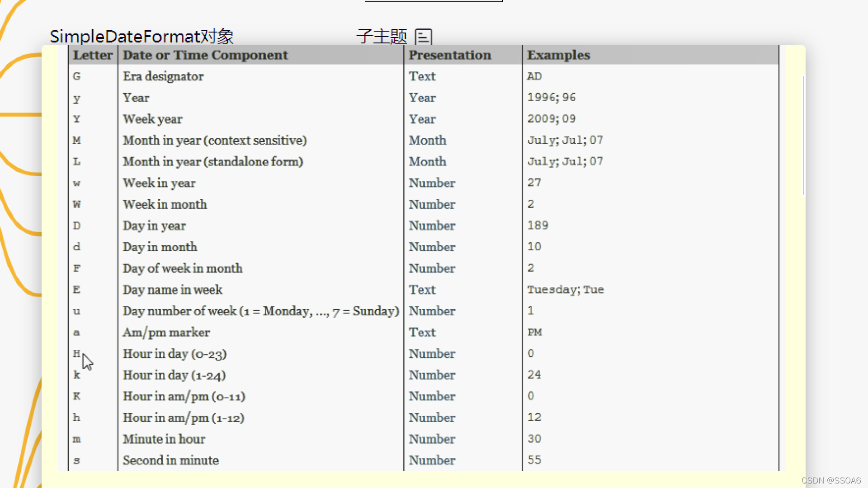The image size is (868, 488).
Task: Select the 子主题 mind map node
Action: (x=382, y=36)
